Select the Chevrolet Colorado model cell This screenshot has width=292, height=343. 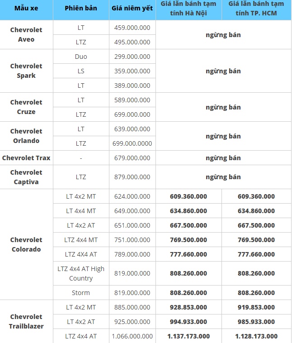pos(26,244)
